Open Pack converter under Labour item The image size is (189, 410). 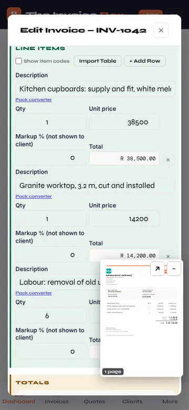click(x=34, y=293)
